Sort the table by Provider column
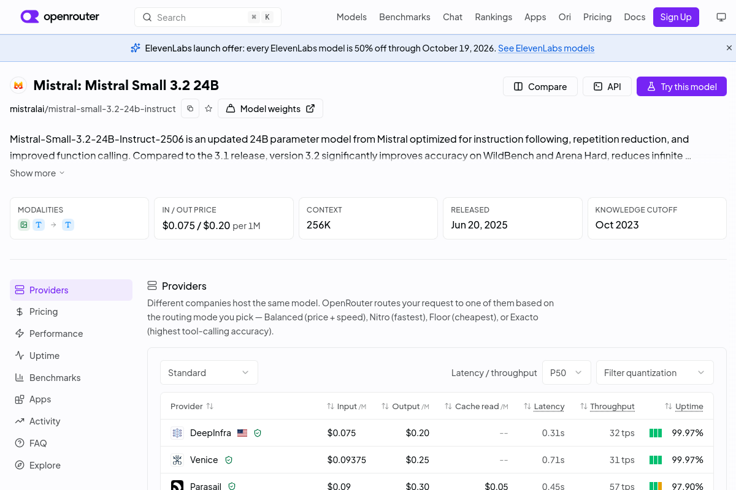Viewport: 736px width, 490px height. 192,406
